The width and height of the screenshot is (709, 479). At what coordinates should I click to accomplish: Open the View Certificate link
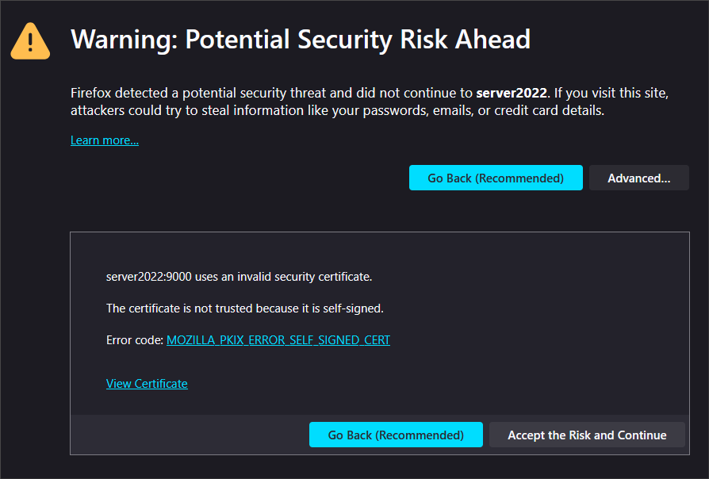tap(147, 384)
